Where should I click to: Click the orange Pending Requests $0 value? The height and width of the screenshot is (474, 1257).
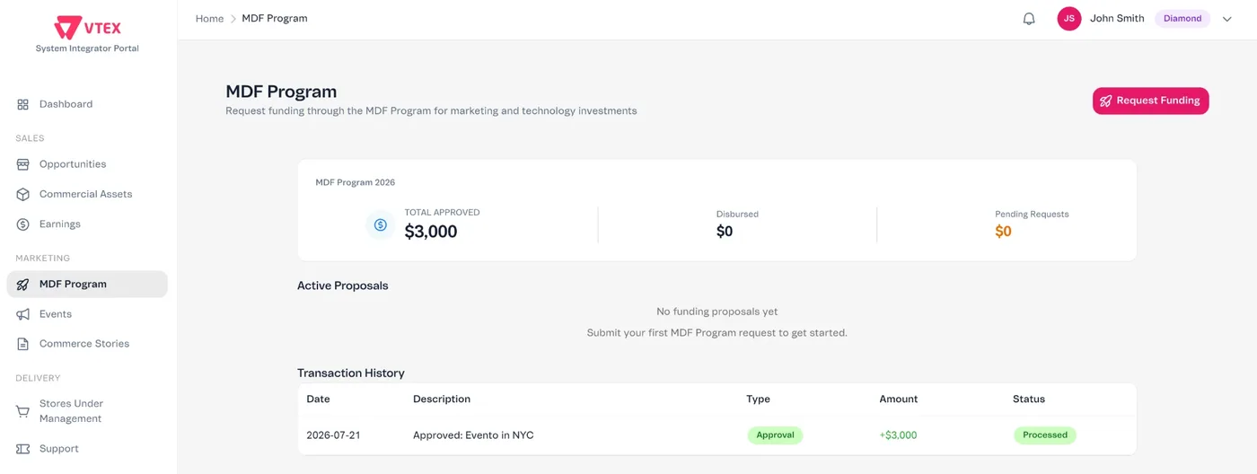click(x=1003, y=232)
